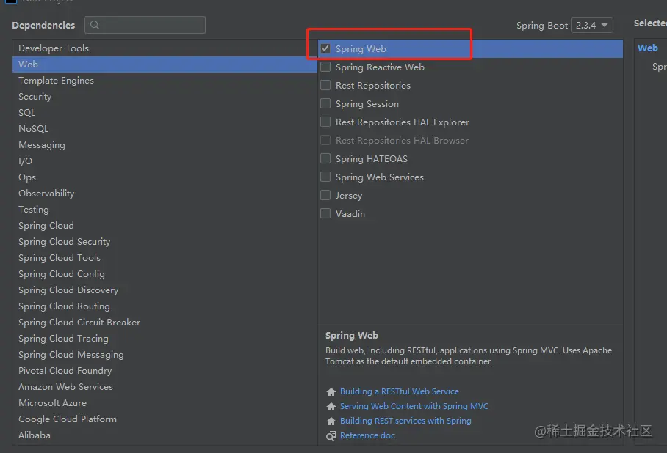Choose the SQL category
Image resolution: width=667 pixels, height=453 pixels.
[x=165, y=112]
